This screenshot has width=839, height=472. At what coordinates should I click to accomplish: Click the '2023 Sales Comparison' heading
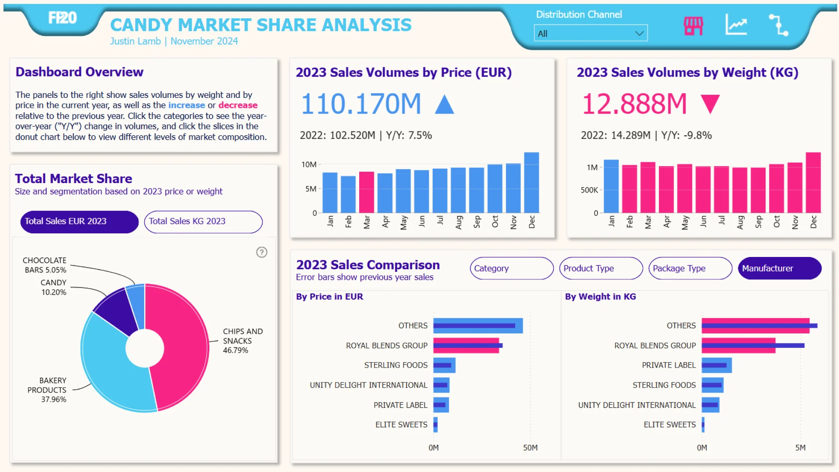(x=368, y=265)
